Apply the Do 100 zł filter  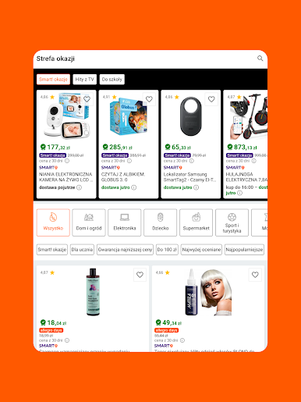coord(167,250)
